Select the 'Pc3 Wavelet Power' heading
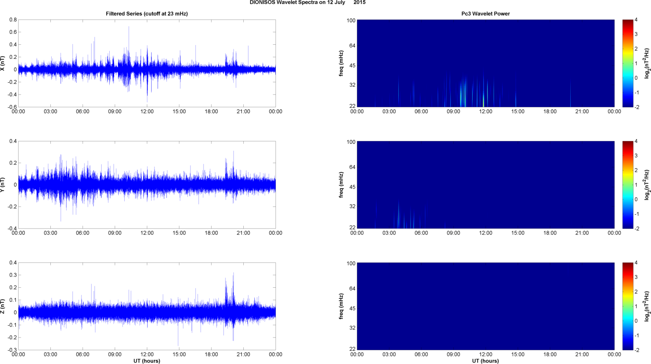 coord(485,14)
